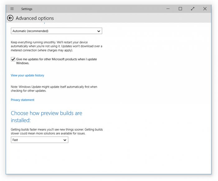Click the 'Advanced options' page title
Viewport: 218px width, 181px height.
click(x=35, y=18)
